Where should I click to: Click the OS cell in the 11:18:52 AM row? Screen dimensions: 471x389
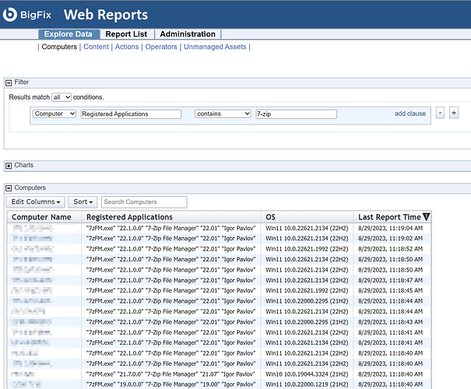307,249
